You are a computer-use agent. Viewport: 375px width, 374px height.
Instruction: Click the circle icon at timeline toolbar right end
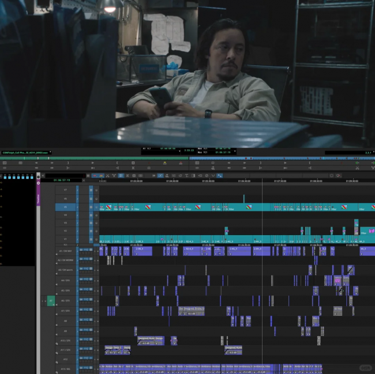(x=332, y=176)
